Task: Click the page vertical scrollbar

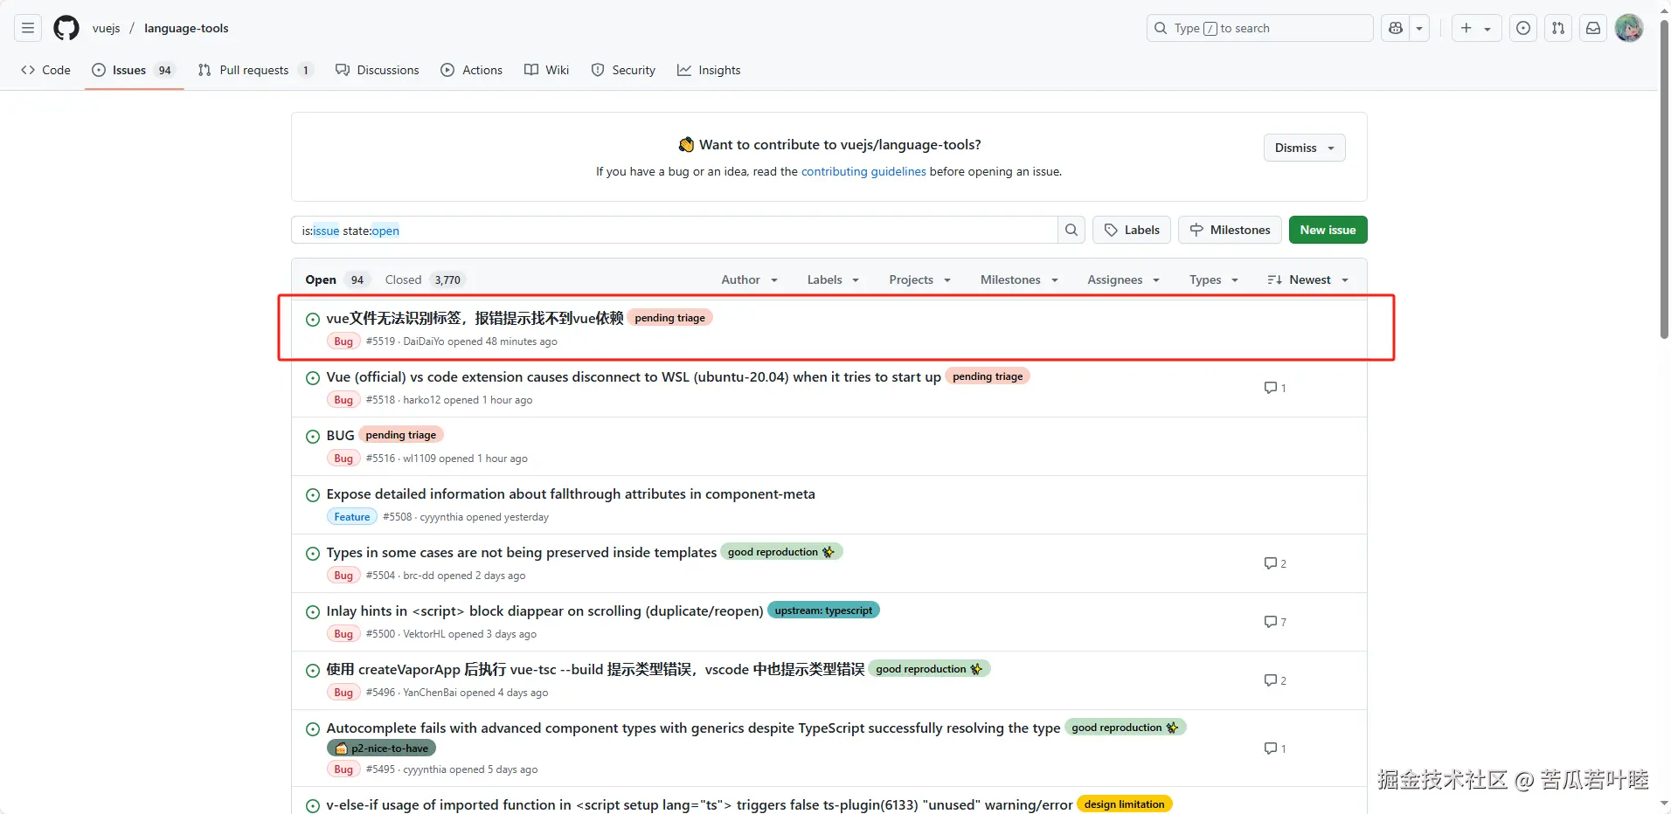Action: click(x=1664, y=177)
